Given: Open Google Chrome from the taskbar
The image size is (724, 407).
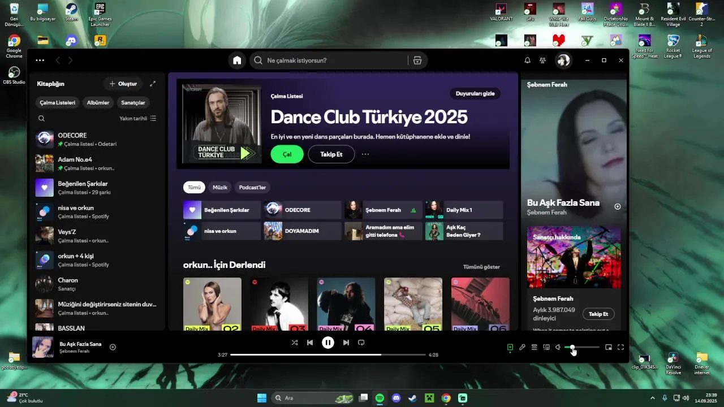Looking at the screenshot, I should (x=446, y=398).
